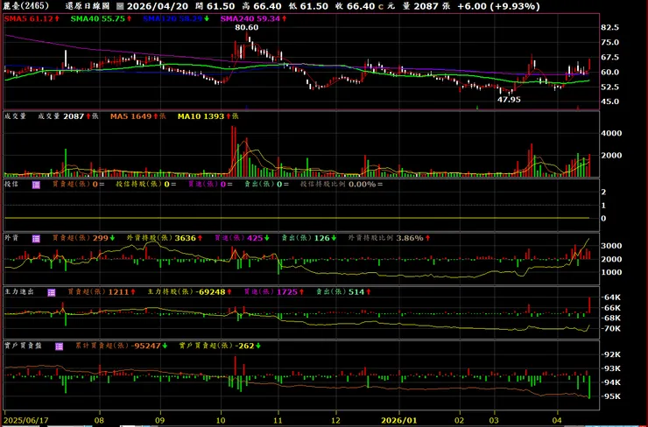Screen dimensions: 648x427
Task: Click the open price 61.50 after 開
Action: tap(221, 6)
